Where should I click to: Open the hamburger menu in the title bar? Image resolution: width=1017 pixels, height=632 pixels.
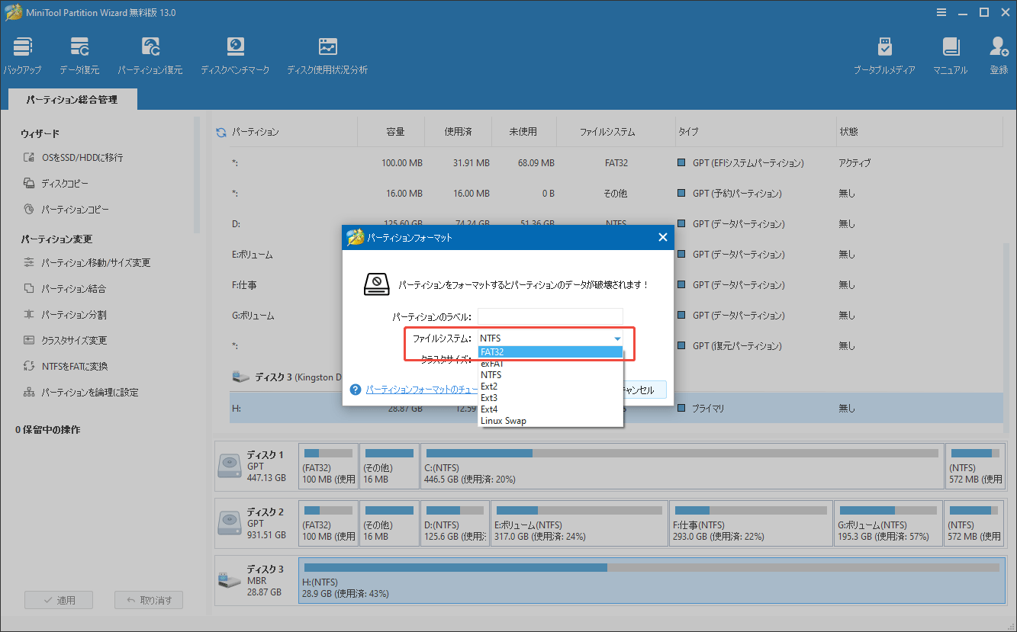pos(941,12)
